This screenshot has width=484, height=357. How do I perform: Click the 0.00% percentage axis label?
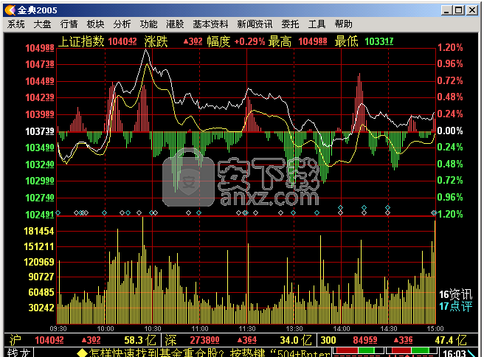coord(450,131)
